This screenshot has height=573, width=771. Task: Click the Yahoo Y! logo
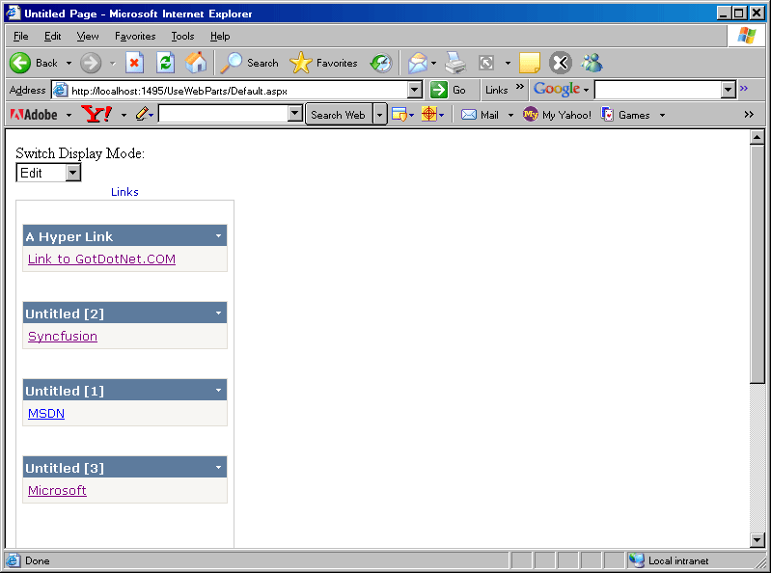96,114
